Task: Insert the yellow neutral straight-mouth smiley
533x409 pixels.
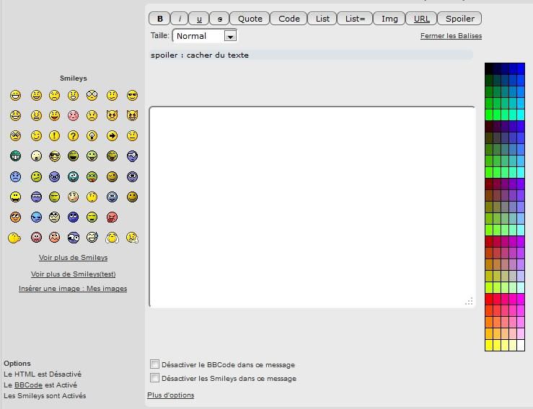Action: [x=132, y=136]
